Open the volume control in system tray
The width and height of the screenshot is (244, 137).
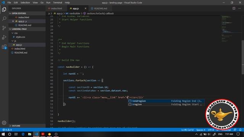(209, 134)
